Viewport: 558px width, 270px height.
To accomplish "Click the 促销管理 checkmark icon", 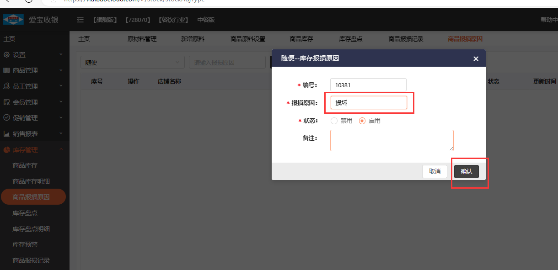I will (6, 118).
